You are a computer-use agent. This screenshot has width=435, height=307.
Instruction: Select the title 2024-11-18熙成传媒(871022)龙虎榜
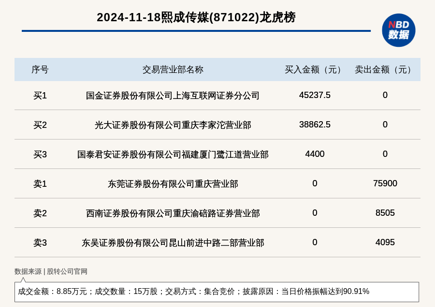click(x=196, y=17)
